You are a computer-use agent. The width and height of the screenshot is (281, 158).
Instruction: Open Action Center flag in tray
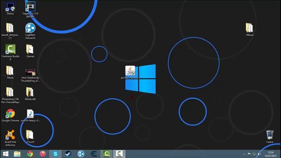tap(249, 154)
